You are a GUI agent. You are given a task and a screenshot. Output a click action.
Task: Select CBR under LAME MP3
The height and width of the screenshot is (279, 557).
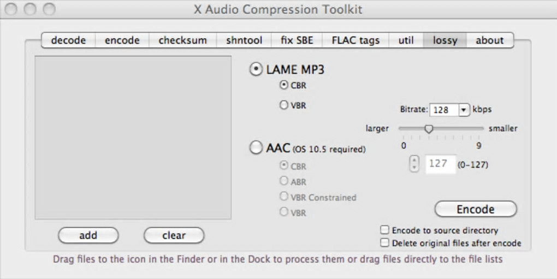click(x=284, y=85)
